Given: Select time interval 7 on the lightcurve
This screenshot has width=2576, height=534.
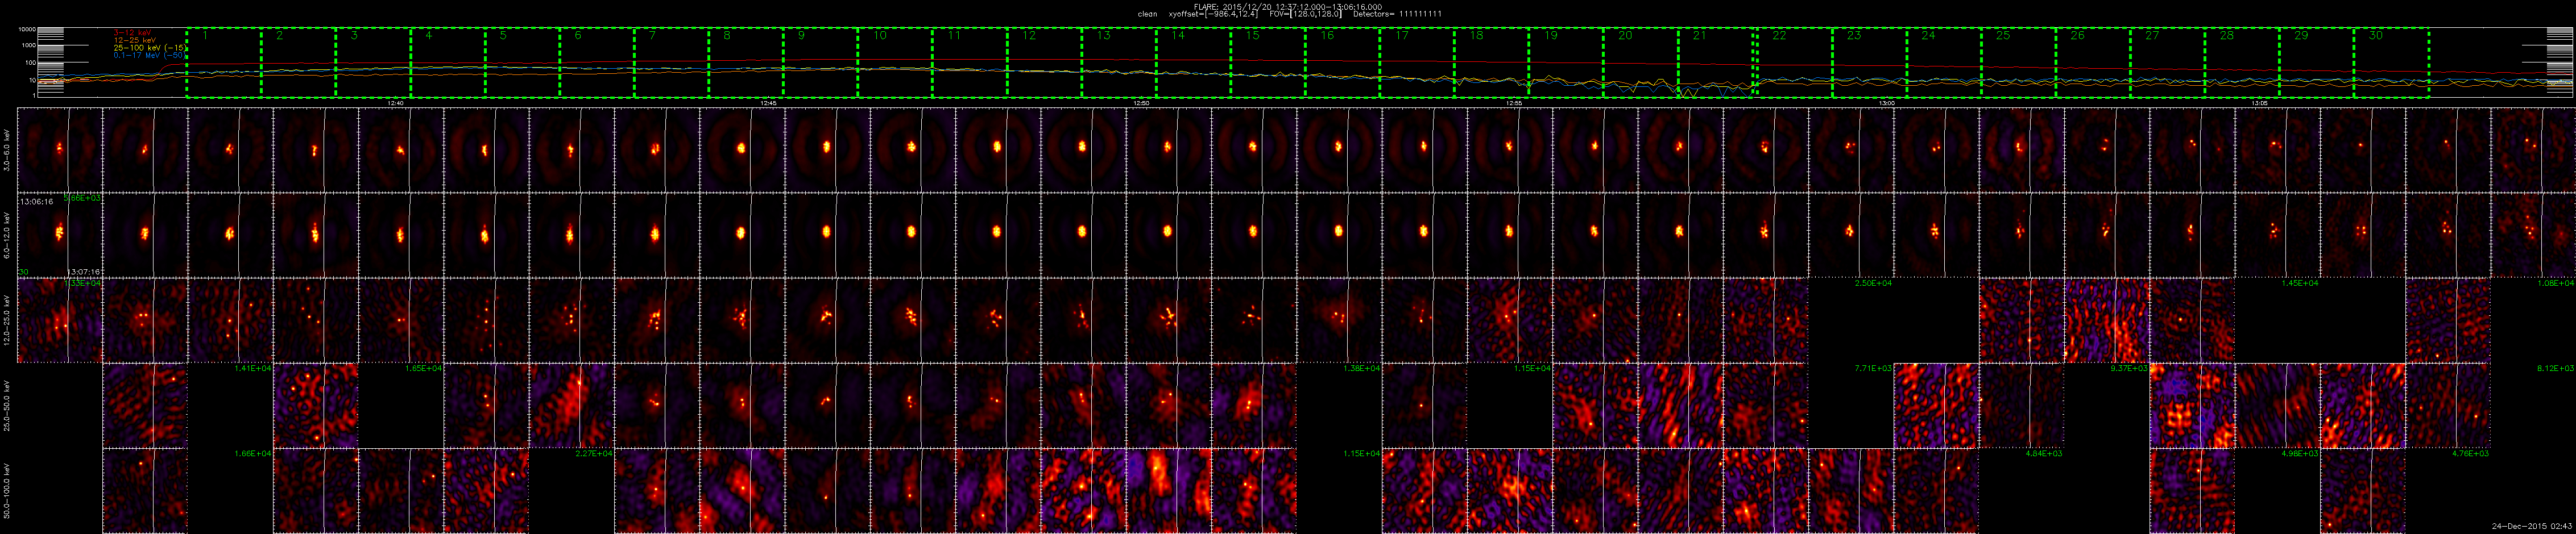Looking at the screenshot, I should [x=671, y=62].
